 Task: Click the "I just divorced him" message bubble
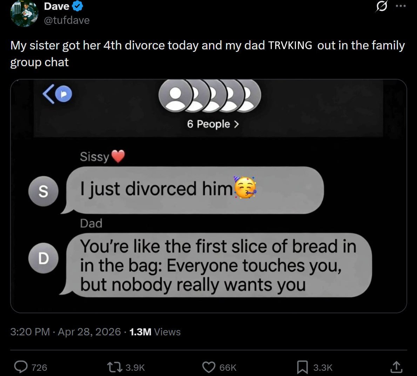point(194,190)
